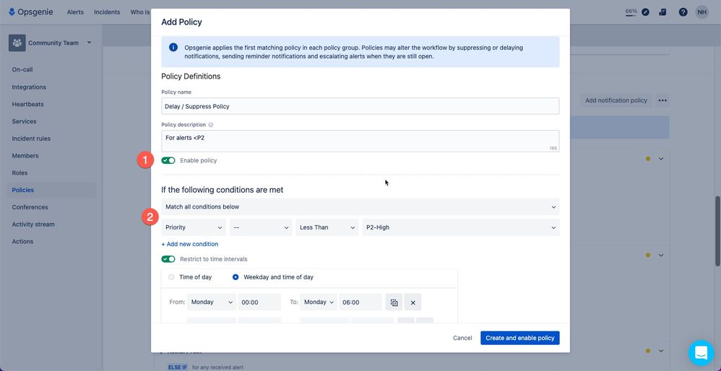Click the From time 00:00 field
The width and height of the screenshot is (721, 371).
(259, 302)
